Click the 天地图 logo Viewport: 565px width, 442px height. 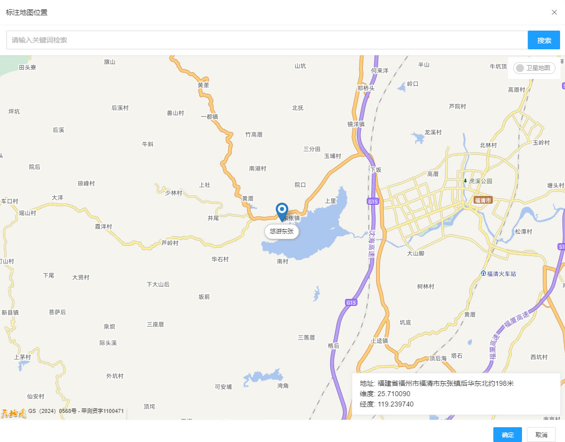[x=13, y=412]
